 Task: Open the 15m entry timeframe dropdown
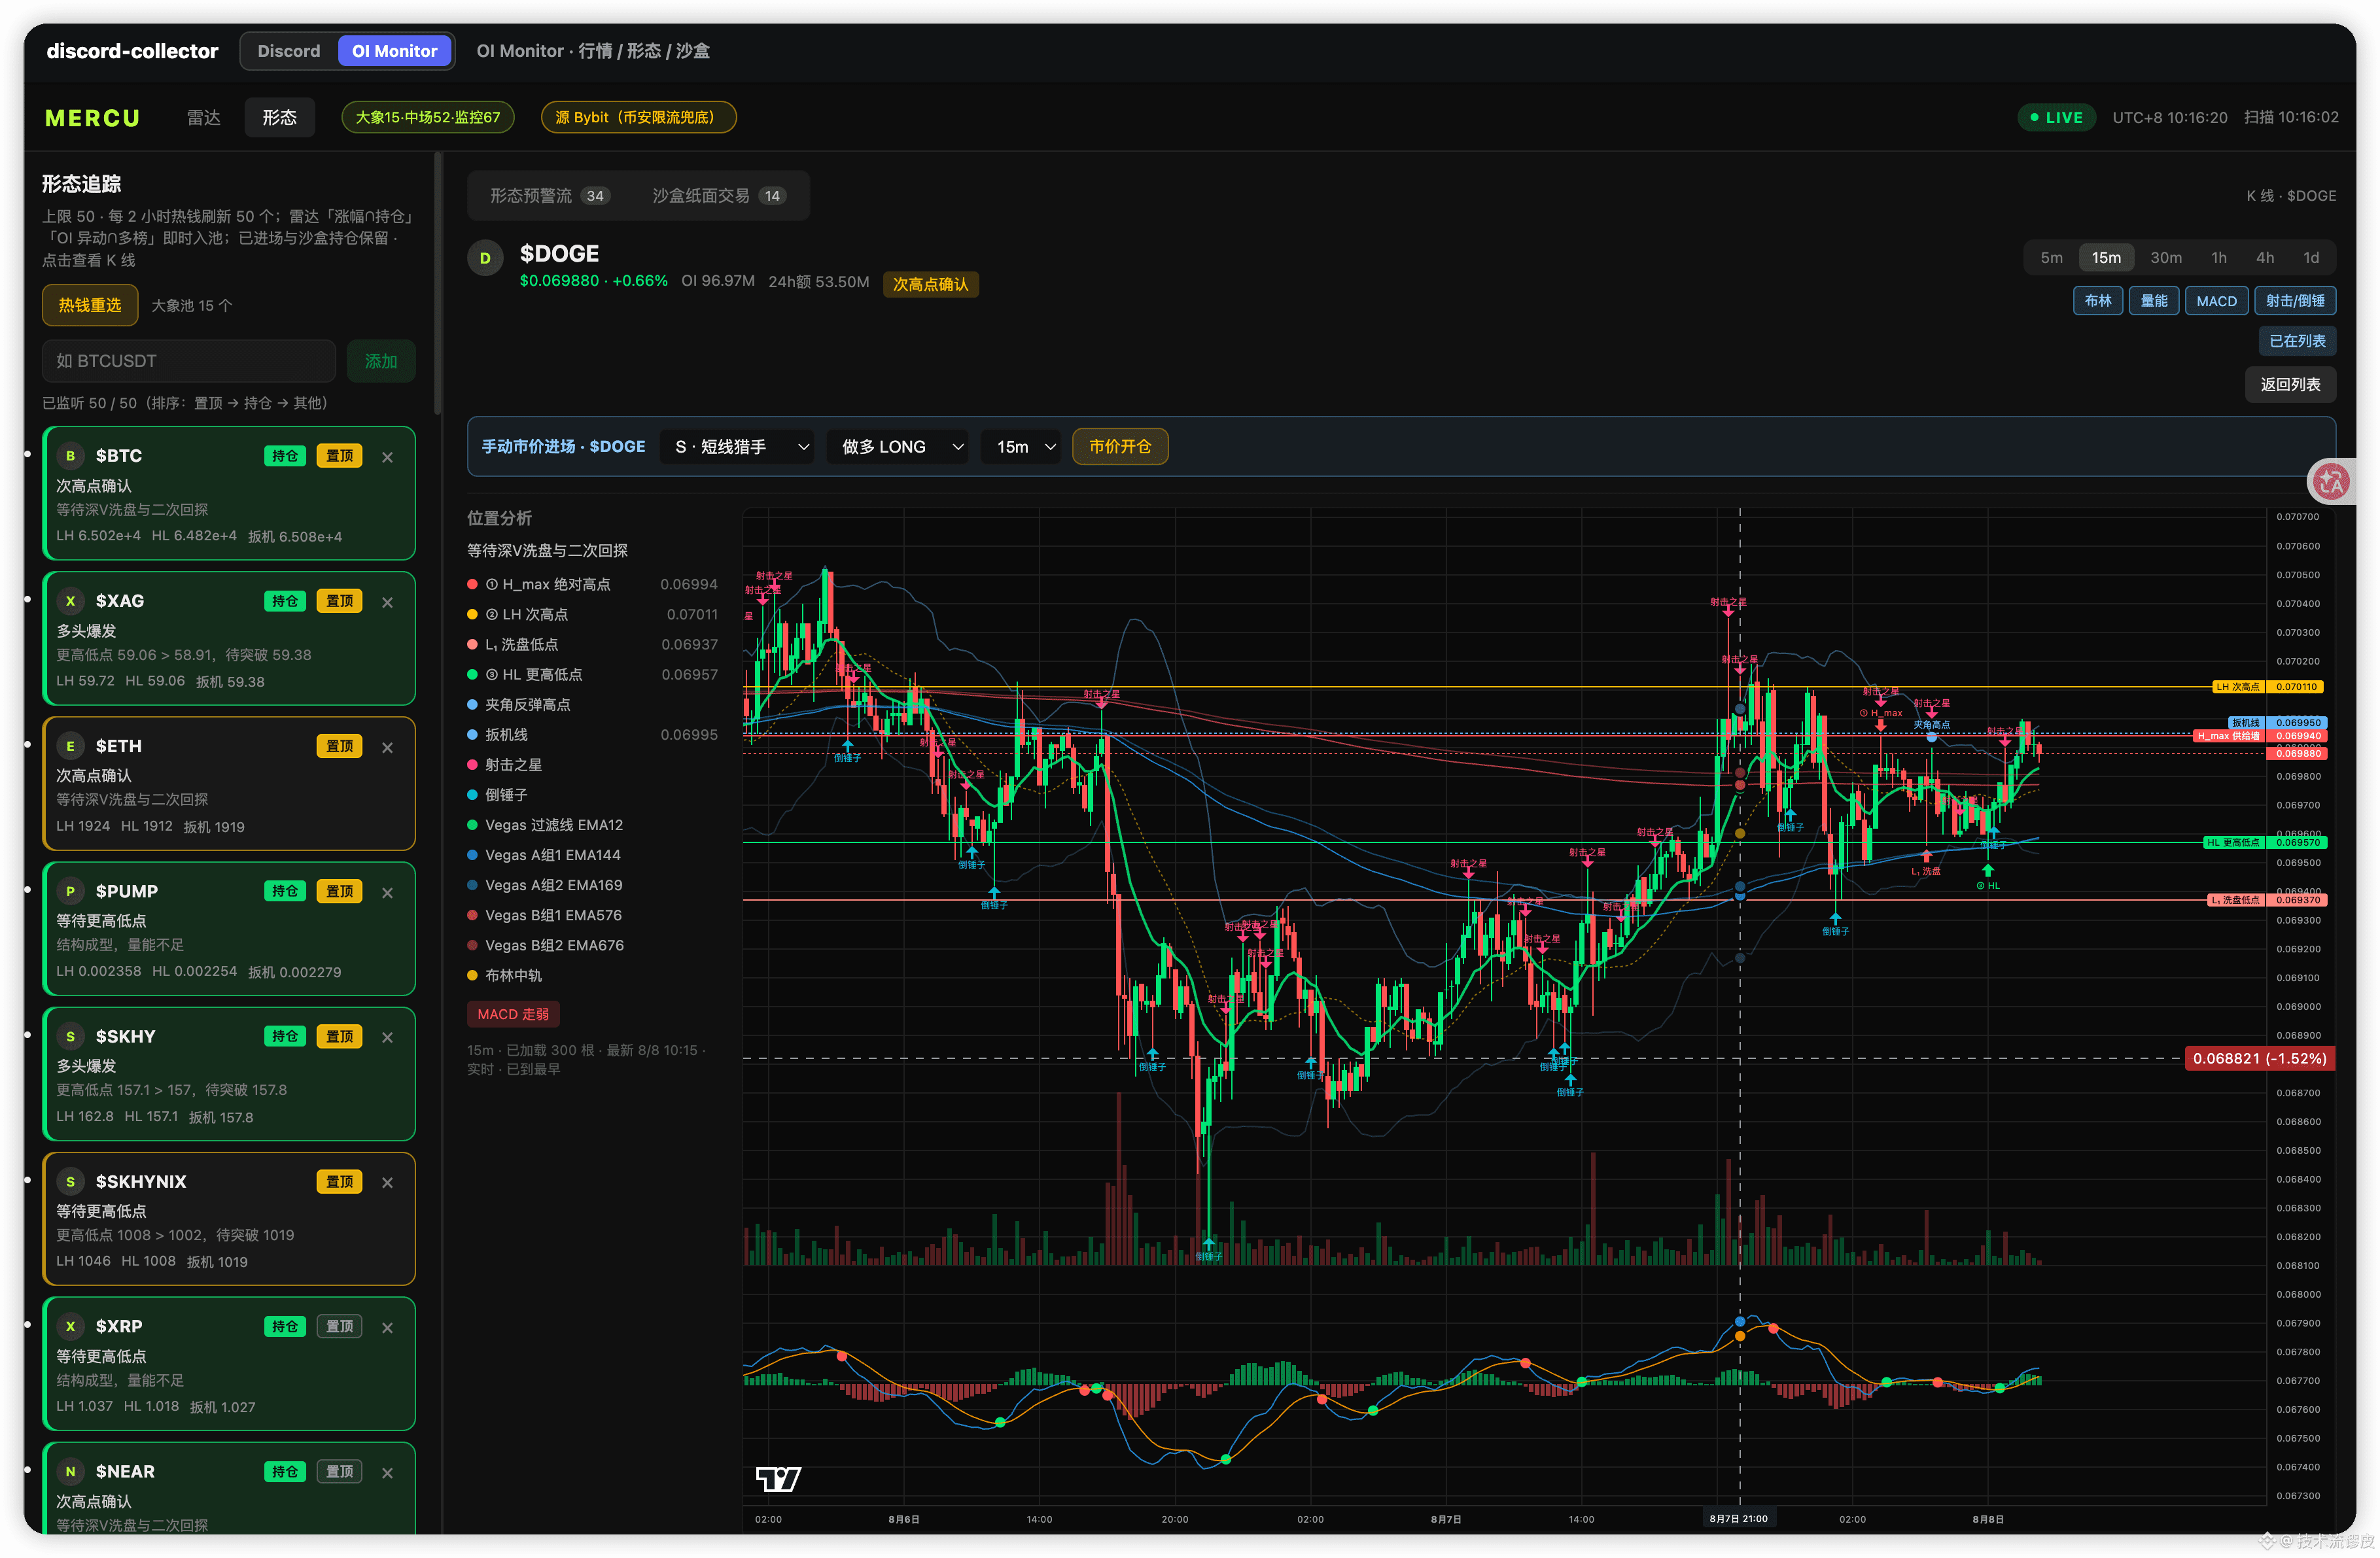pos(1022,447)
